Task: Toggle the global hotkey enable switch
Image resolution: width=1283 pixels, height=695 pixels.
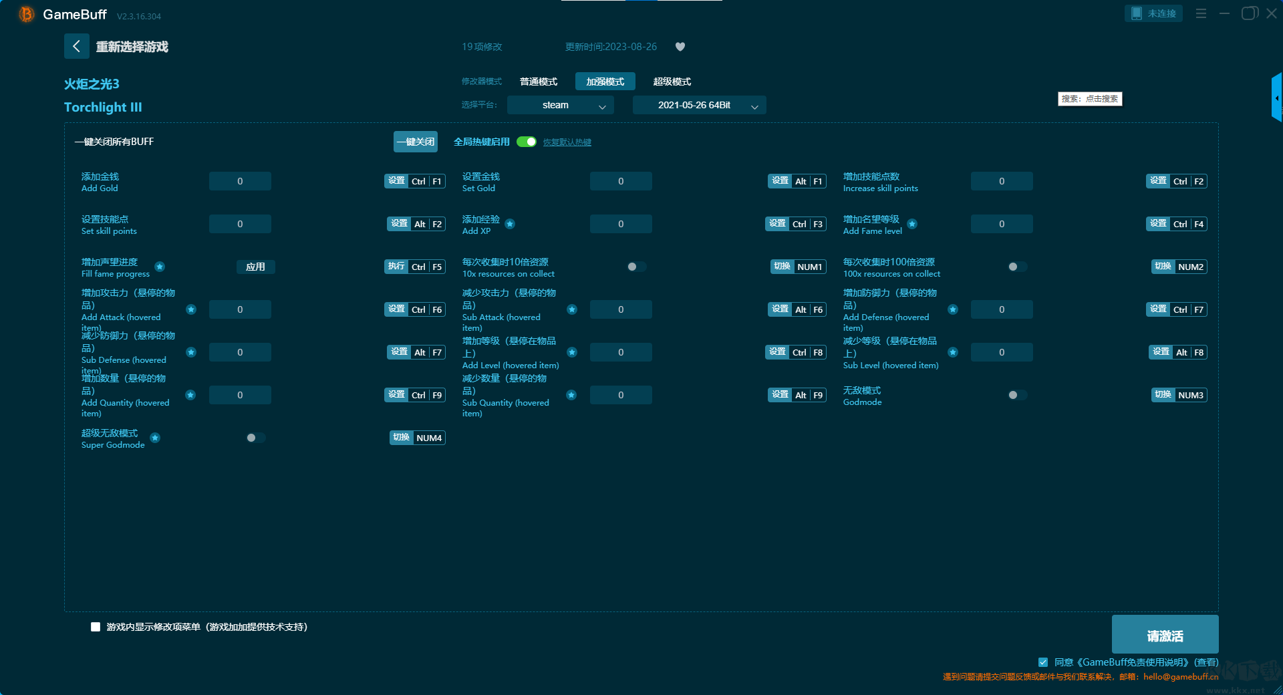Action: coord(527,142)
